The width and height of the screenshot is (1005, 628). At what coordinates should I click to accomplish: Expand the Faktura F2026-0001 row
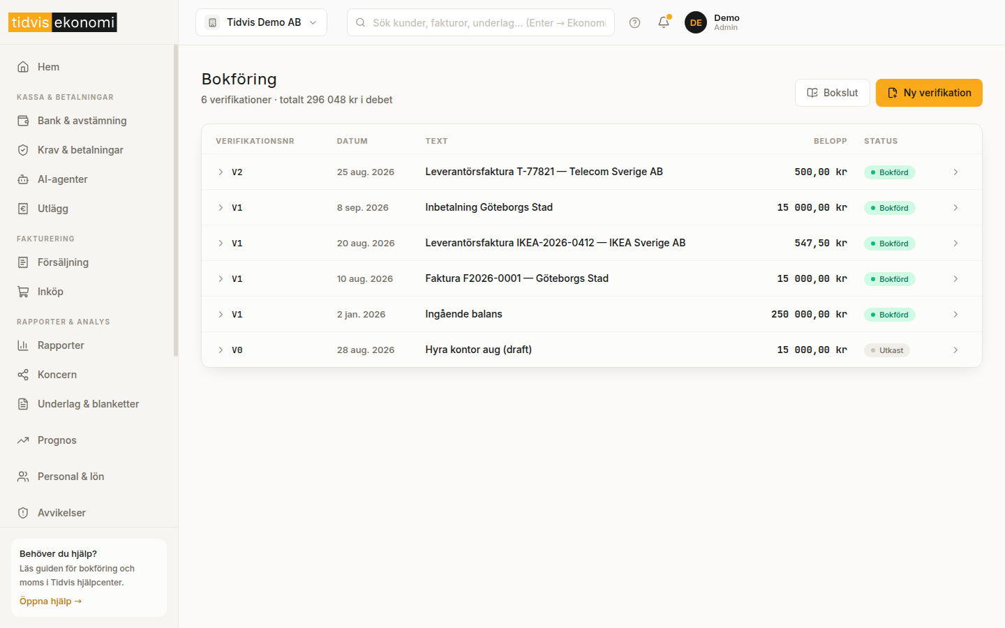(221, 278)
